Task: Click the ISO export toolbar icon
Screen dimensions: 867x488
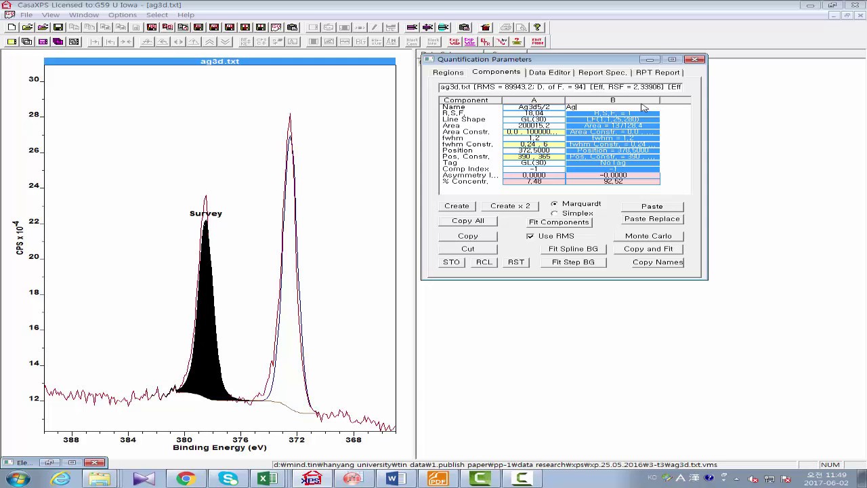Action: pos(276,27)
